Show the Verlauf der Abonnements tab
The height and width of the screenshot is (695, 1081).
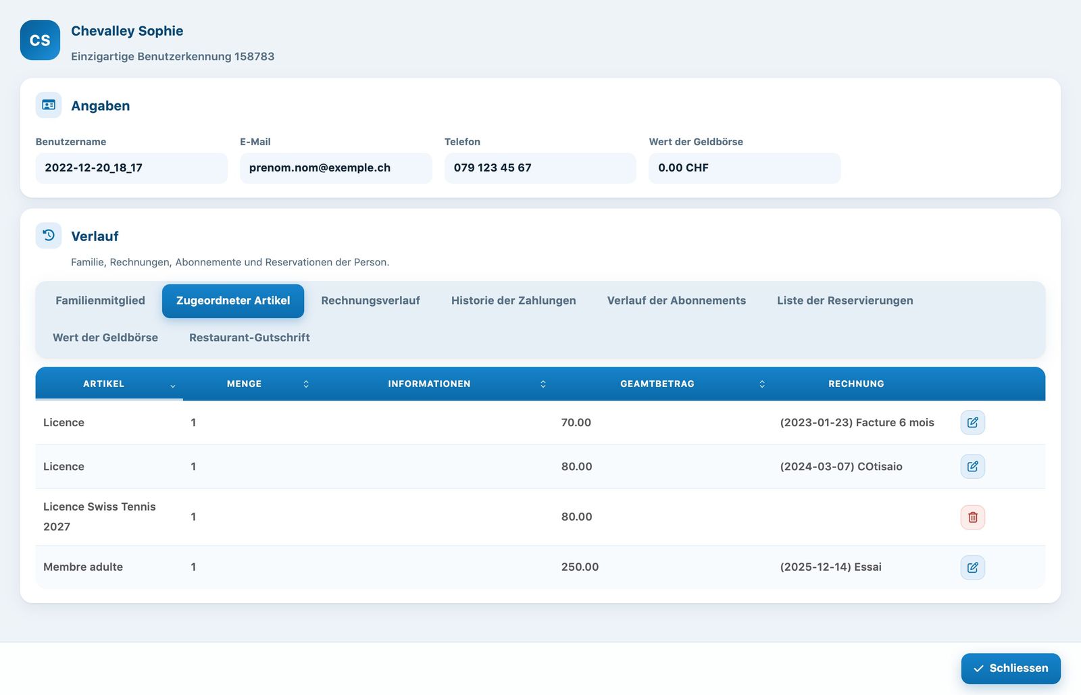click(x=676, y=301)
